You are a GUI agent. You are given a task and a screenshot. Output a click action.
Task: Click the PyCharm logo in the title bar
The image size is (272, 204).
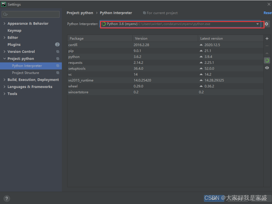[4, 4]
